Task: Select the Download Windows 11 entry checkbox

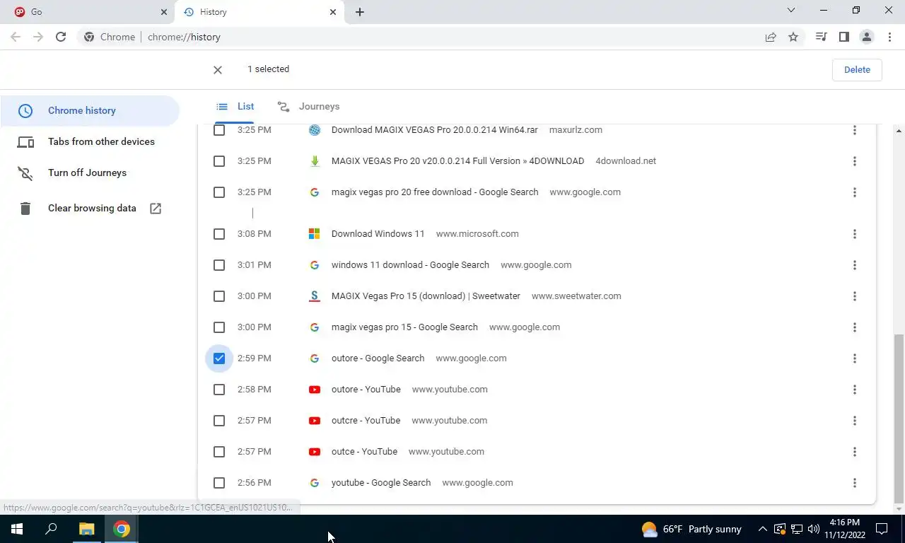Action: (x=219, y=234)
